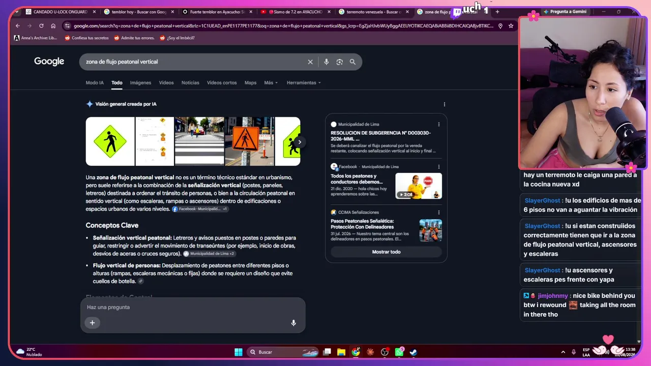Image resolution: width=651 pixels, height=366 pixels.
Task: Bookmark this page with the star
Action: point(511,26)
